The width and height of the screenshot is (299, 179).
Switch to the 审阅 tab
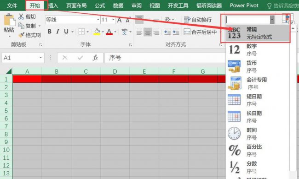(x=136, y=5)
